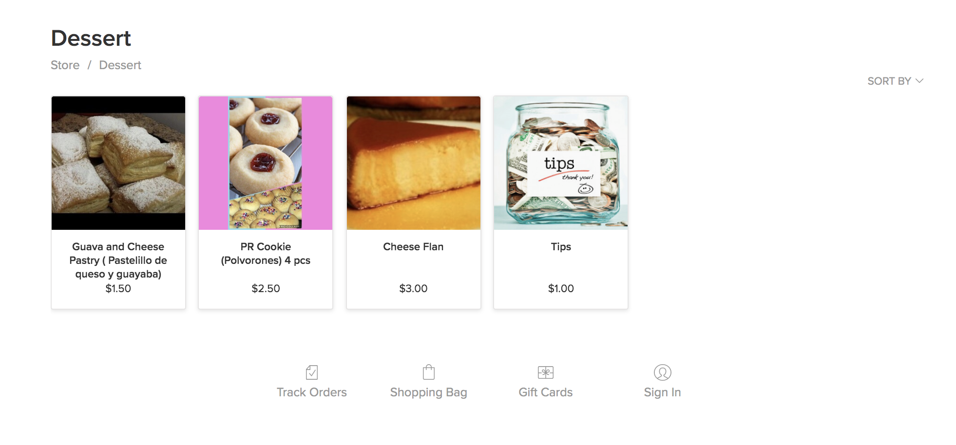Click the Track Orders clipboard icon
Image resolution: width=956 pixels, height=445 pixels.
[312, 372]
